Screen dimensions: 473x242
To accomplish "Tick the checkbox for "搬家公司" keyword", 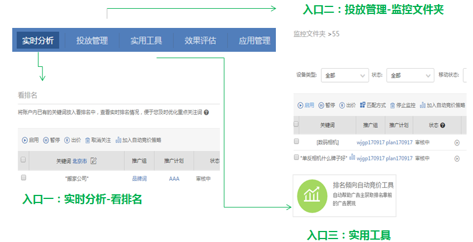I will point(23,178).
